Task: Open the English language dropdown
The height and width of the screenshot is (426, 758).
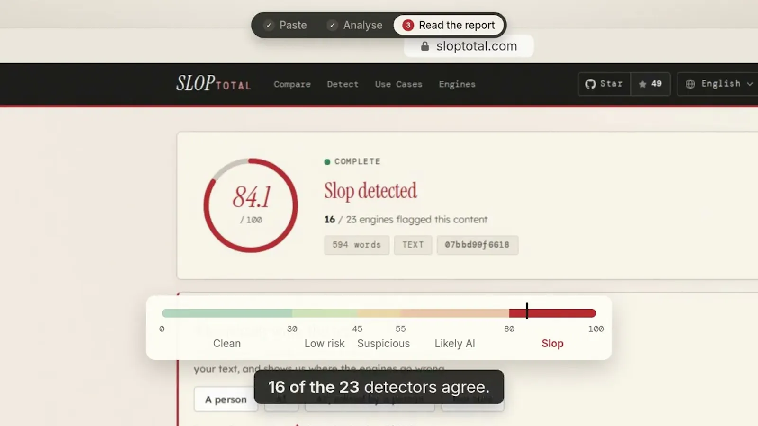Action: click(718, 84)
